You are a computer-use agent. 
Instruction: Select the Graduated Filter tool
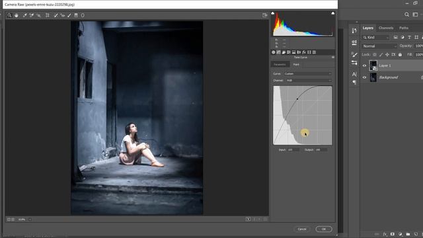tap(76, 15)
